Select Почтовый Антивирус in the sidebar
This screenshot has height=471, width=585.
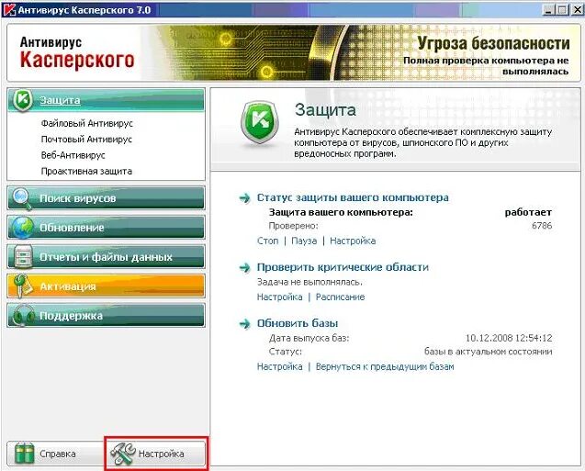coord(86,140)
